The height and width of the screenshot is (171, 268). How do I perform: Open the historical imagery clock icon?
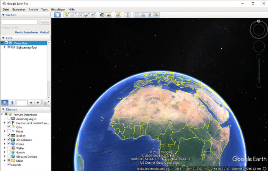[x=102, y=15]
